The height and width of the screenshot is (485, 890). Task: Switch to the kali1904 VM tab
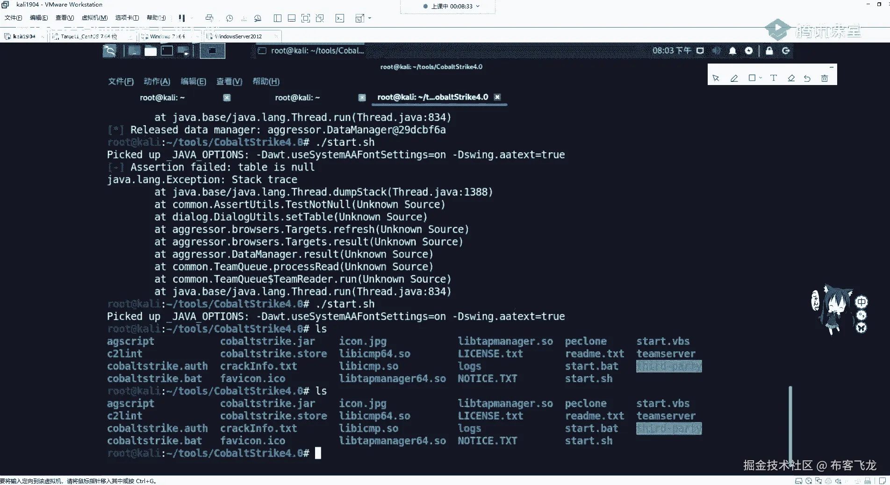click(x=24, y=36)
